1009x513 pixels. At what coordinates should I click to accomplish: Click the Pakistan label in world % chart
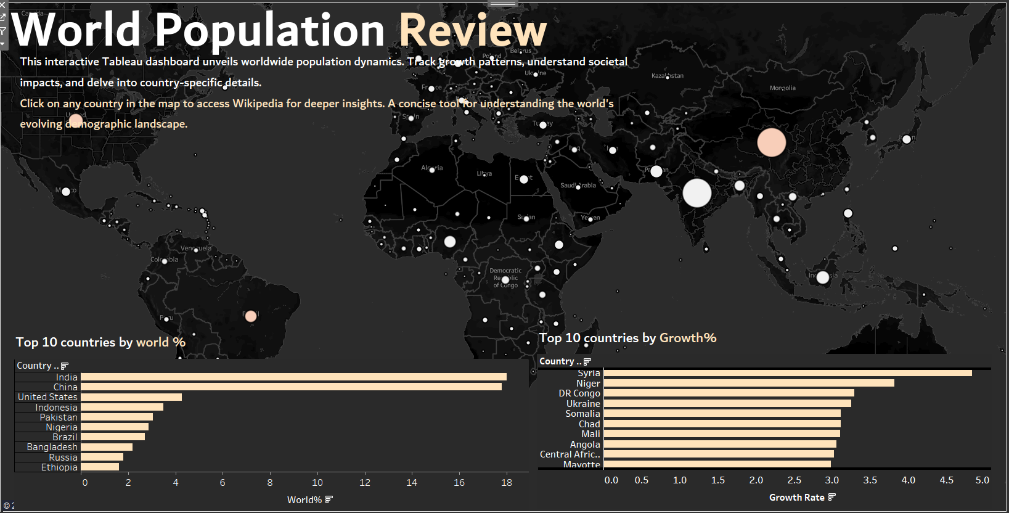[58, 417]
